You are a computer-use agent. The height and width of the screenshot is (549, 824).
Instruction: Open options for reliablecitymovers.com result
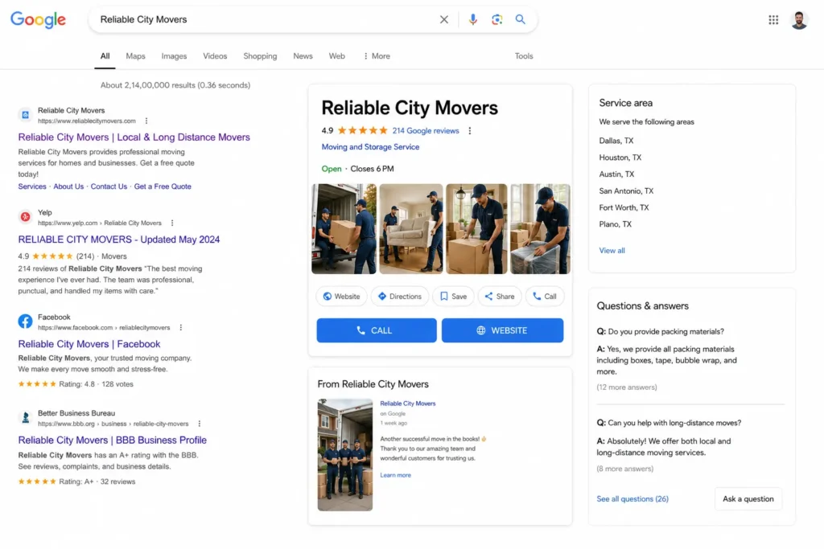(146, 121)
